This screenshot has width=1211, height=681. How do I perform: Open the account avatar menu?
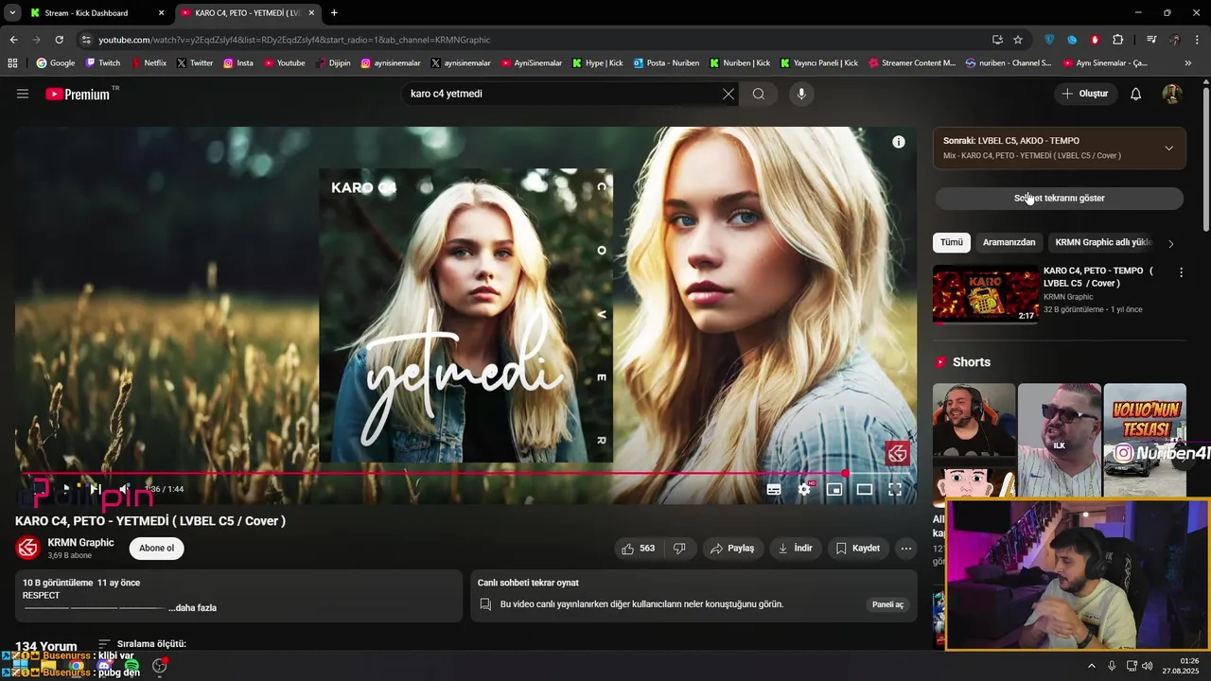click(1172, 94)
